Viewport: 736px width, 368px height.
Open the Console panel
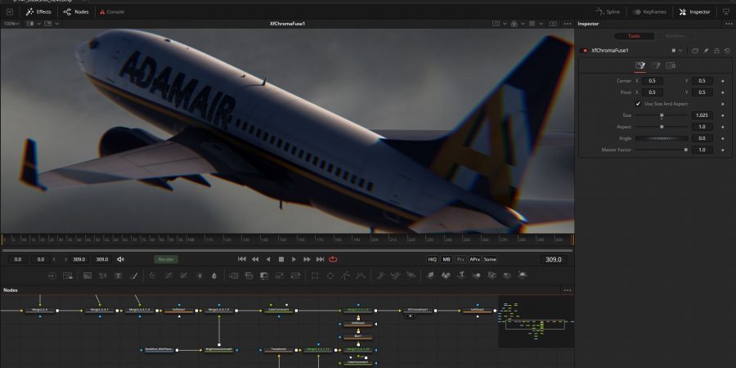[x=112, y=11]
